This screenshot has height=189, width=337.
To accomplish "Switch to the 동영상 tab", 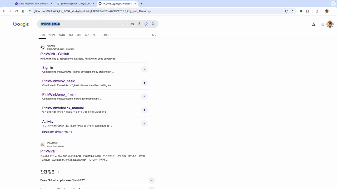I will [x=62, y=35].
